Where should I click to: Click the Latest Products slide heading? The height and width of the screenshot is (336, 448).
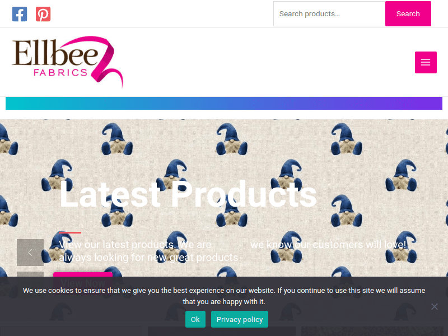coord(188,195)
